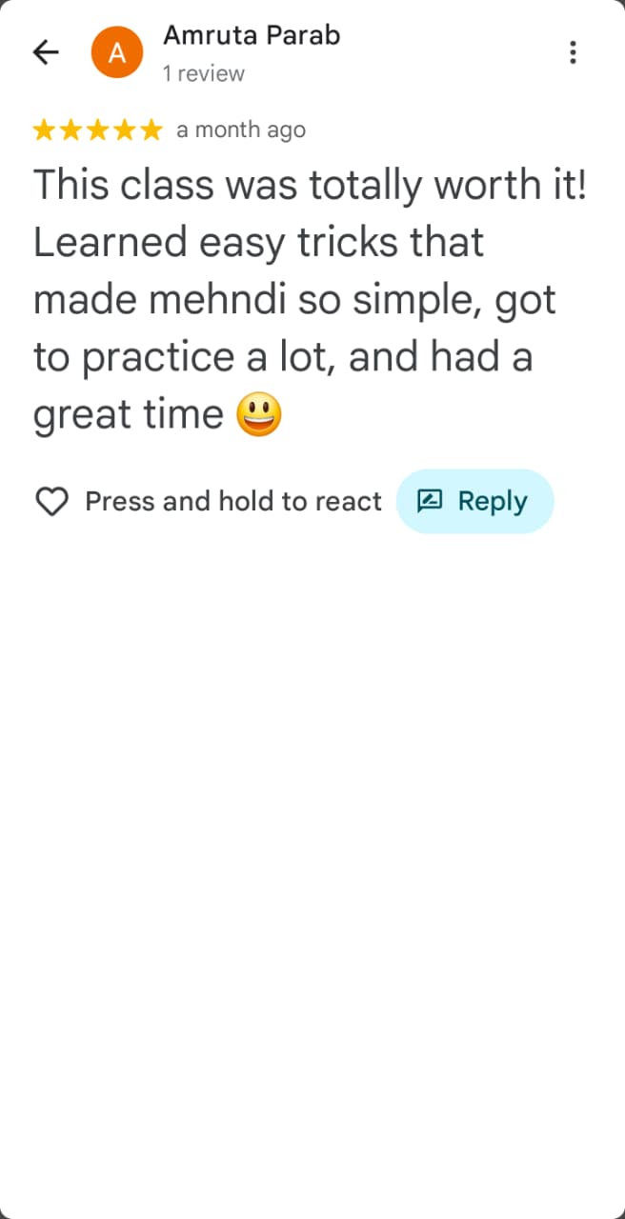Viewport: 625px width, 1219px height.
Task: Tap the 'a month ago' timestamp
Action: [x=241, y=130]
